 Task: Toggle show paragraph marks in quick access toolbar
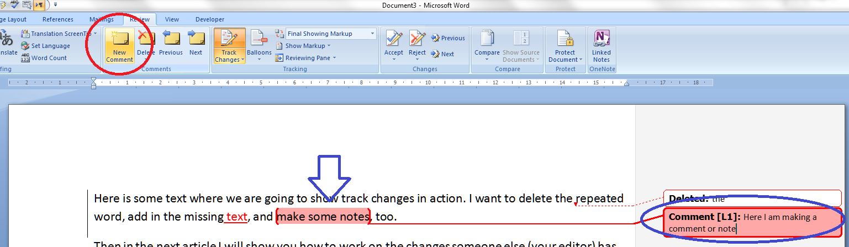[x=39, y=5]
